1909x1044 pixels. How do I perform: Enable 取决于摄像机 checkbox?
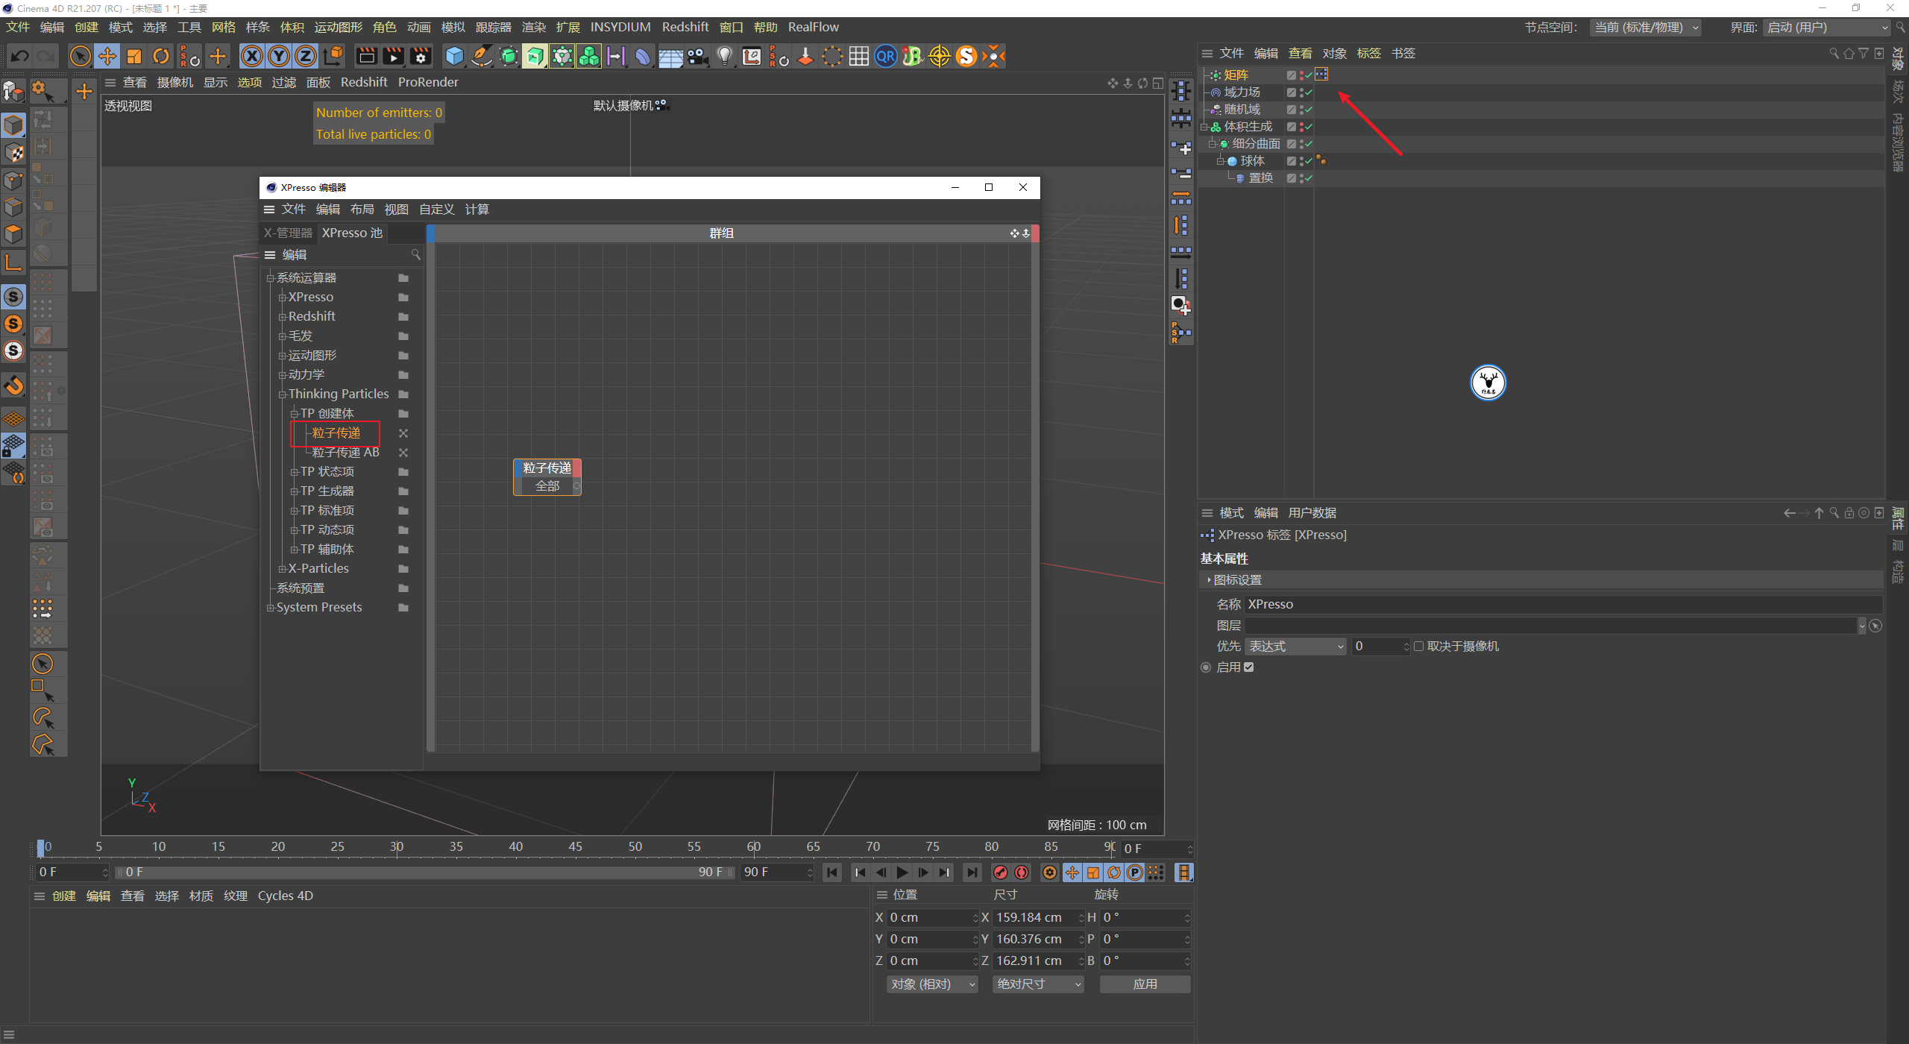1418,647
